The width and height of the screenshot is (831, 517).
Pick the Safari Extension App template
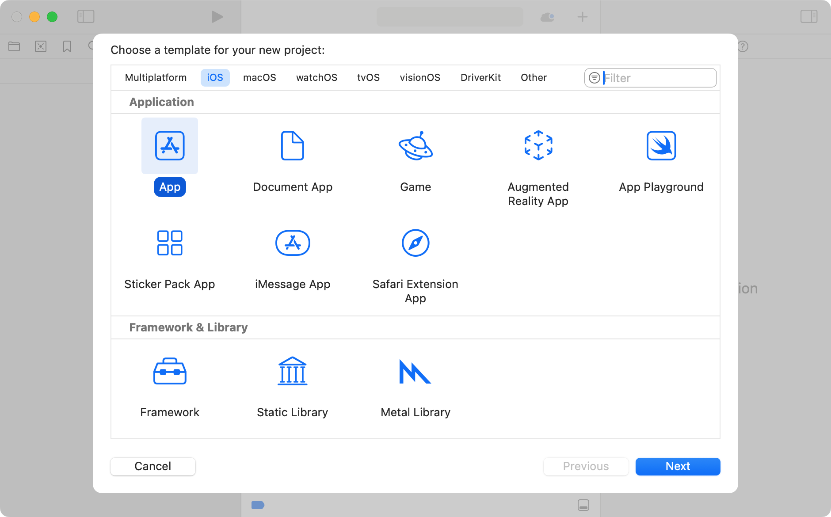tap(415, 243)
